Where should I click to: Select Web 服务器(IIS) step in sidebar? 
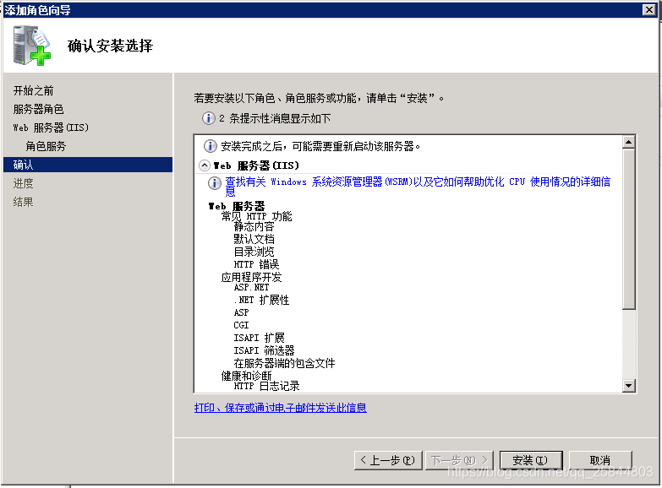51,127
